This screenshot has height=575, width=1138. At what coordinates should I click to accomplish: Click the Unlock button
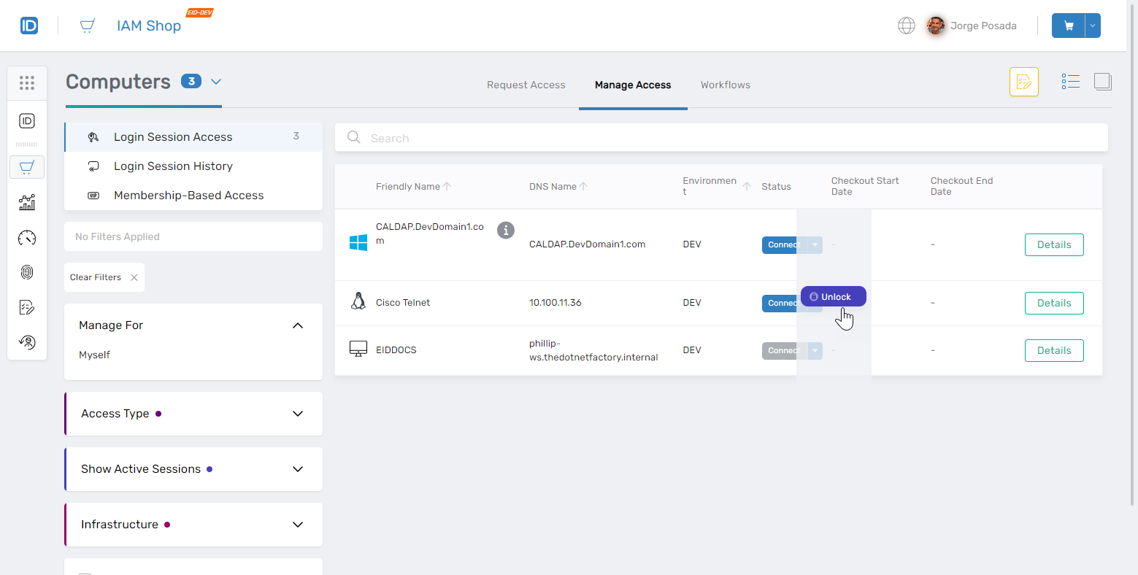834,297
